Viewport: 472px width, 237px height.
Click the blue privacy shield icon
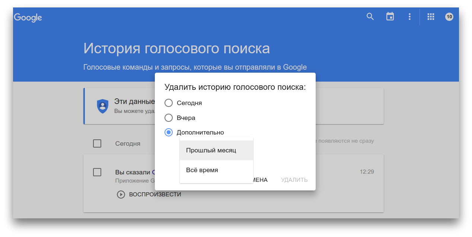[102, 106]
